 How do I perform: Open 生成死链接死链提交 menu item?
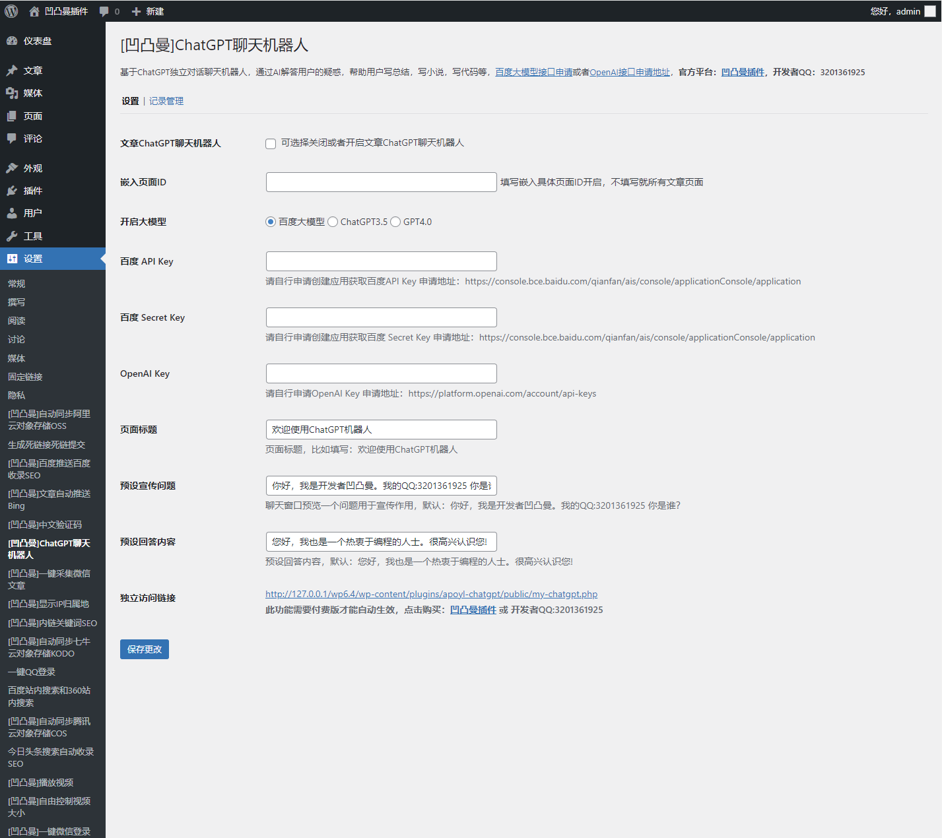46,445
